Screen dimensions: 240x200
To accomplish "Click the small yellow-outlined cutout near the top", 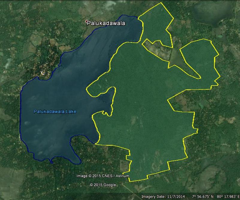I will 156,48.
